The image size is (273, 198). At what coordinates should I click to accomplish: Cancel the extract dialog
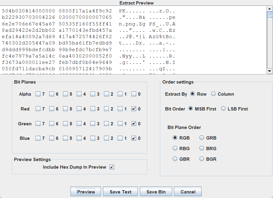click(188, 192)
